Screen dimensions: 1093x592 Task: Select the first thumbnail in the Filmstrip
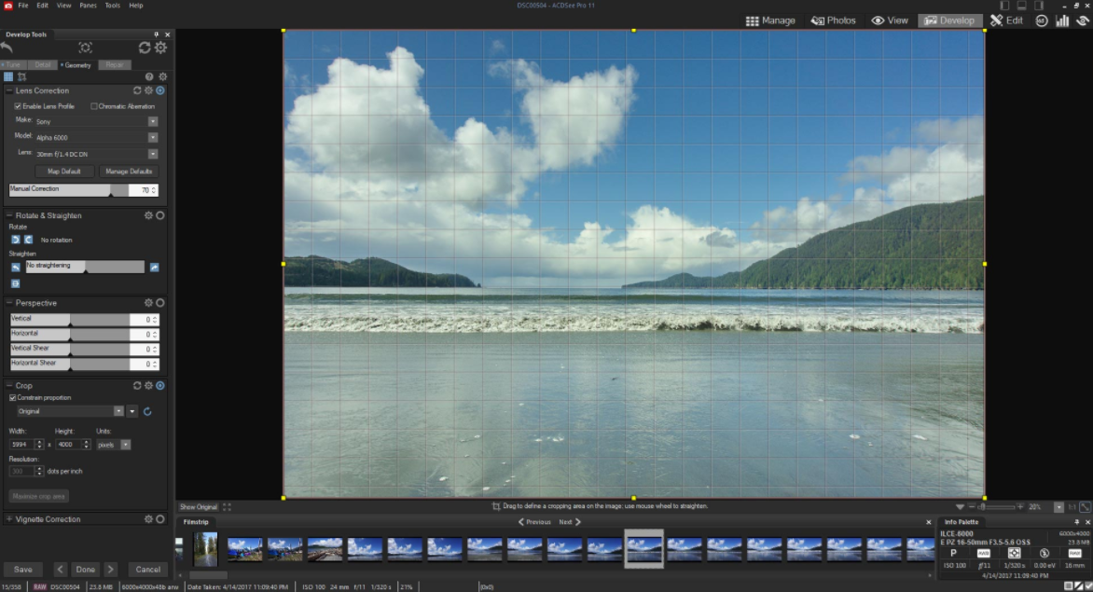pyautogui.click(x=204, y=549)
